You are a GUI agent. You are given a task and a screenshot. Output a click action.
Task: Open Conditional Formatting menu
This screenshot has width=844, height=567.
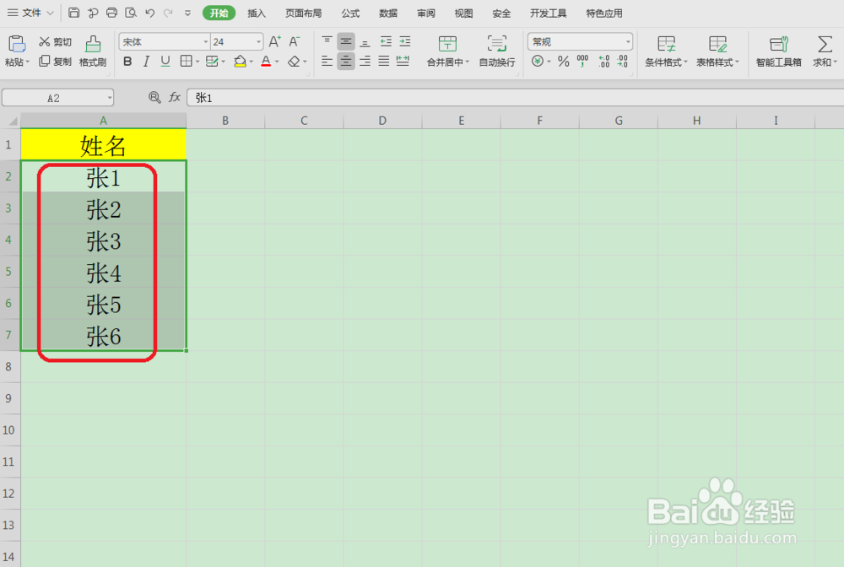(x=667, y=51)
